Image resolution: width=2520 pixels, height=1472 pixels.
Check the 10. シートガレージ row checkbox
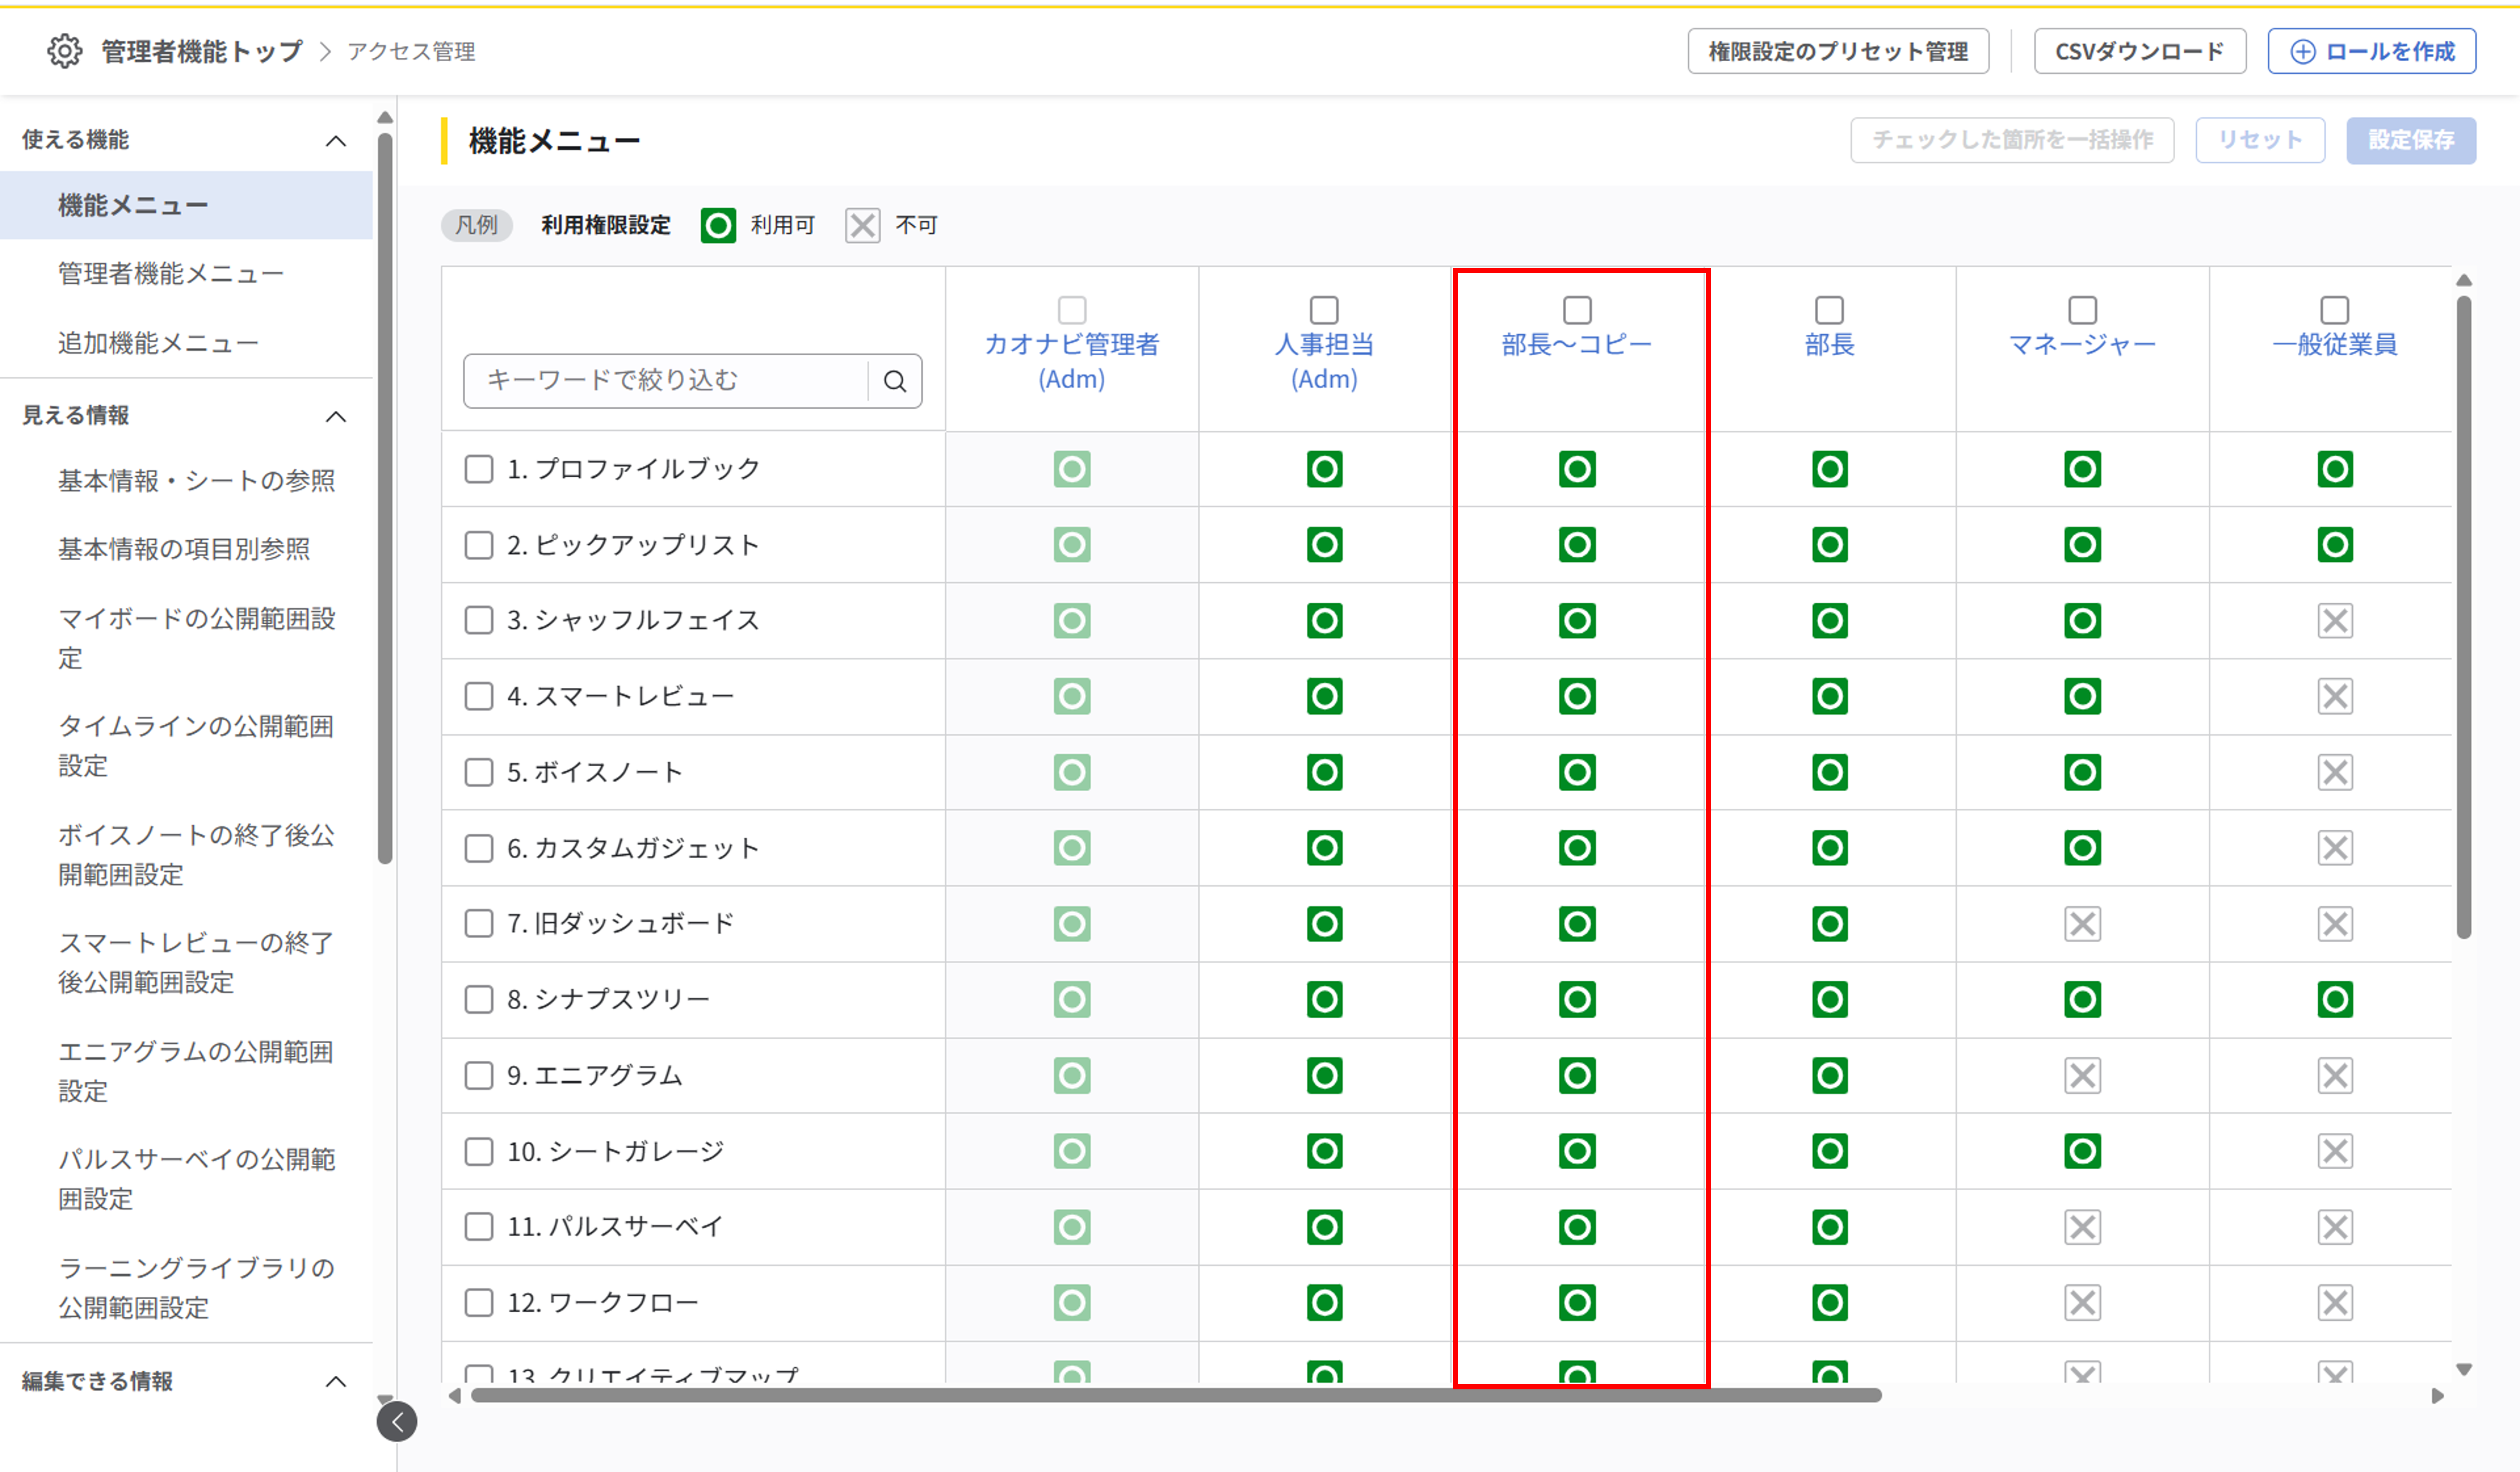[479, 1151]
